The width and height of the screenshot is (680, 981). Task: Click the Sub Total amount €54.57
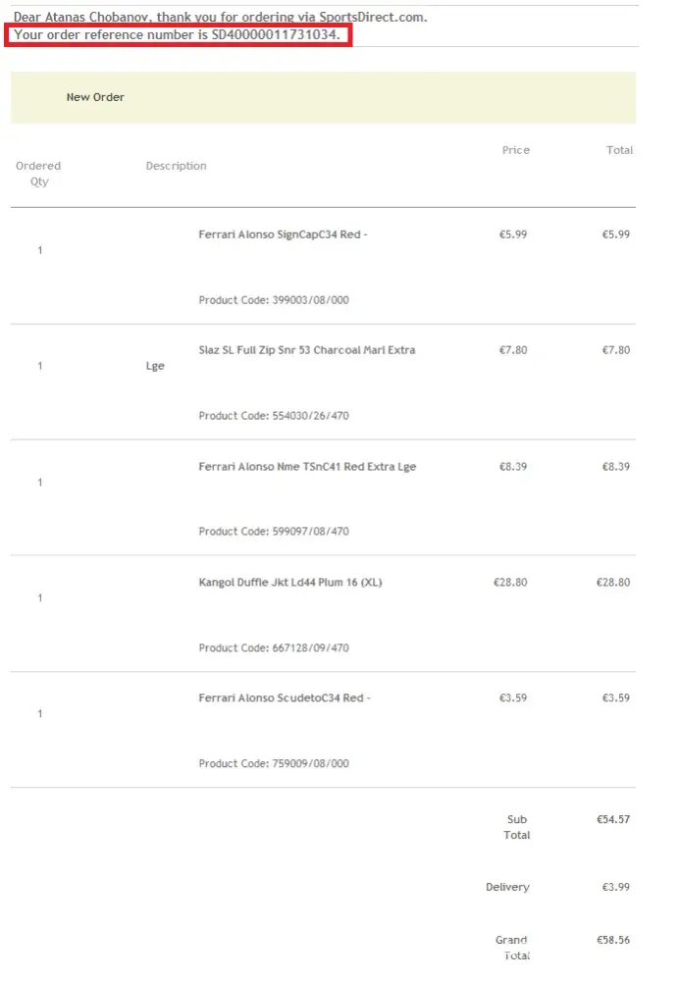pos(613,819)
